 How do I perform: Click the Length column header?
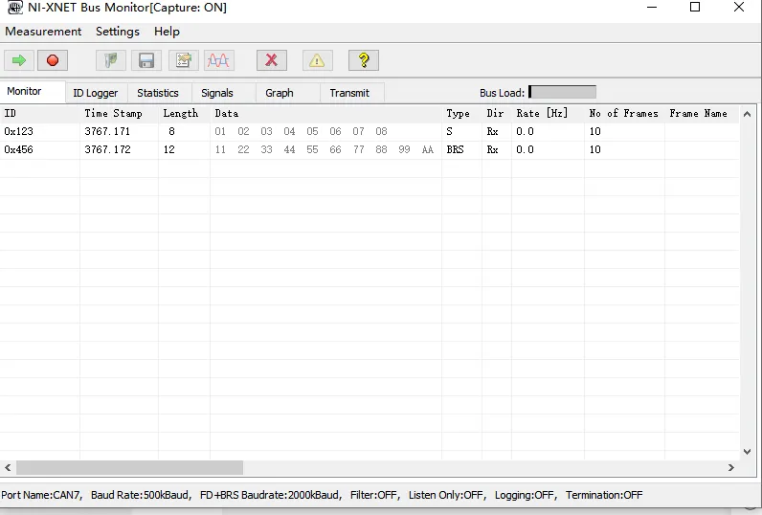[x=184, y=114]
